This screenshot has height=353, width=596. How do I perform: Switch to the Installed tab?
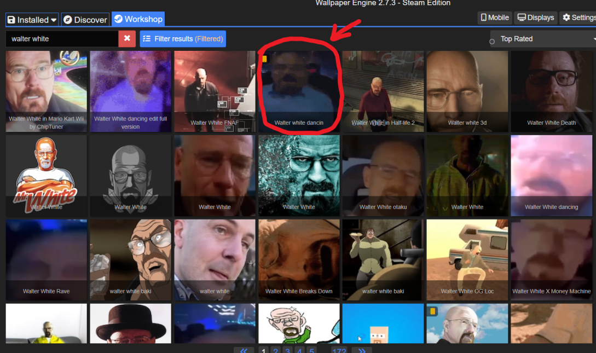pyautogui.click(x=32, y=20)
